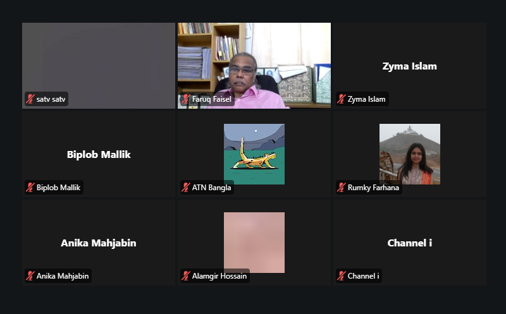506x314 pixels.
Task: Click Biplob Mallik's muted microphone icon
Action: (x=30, y=187)
